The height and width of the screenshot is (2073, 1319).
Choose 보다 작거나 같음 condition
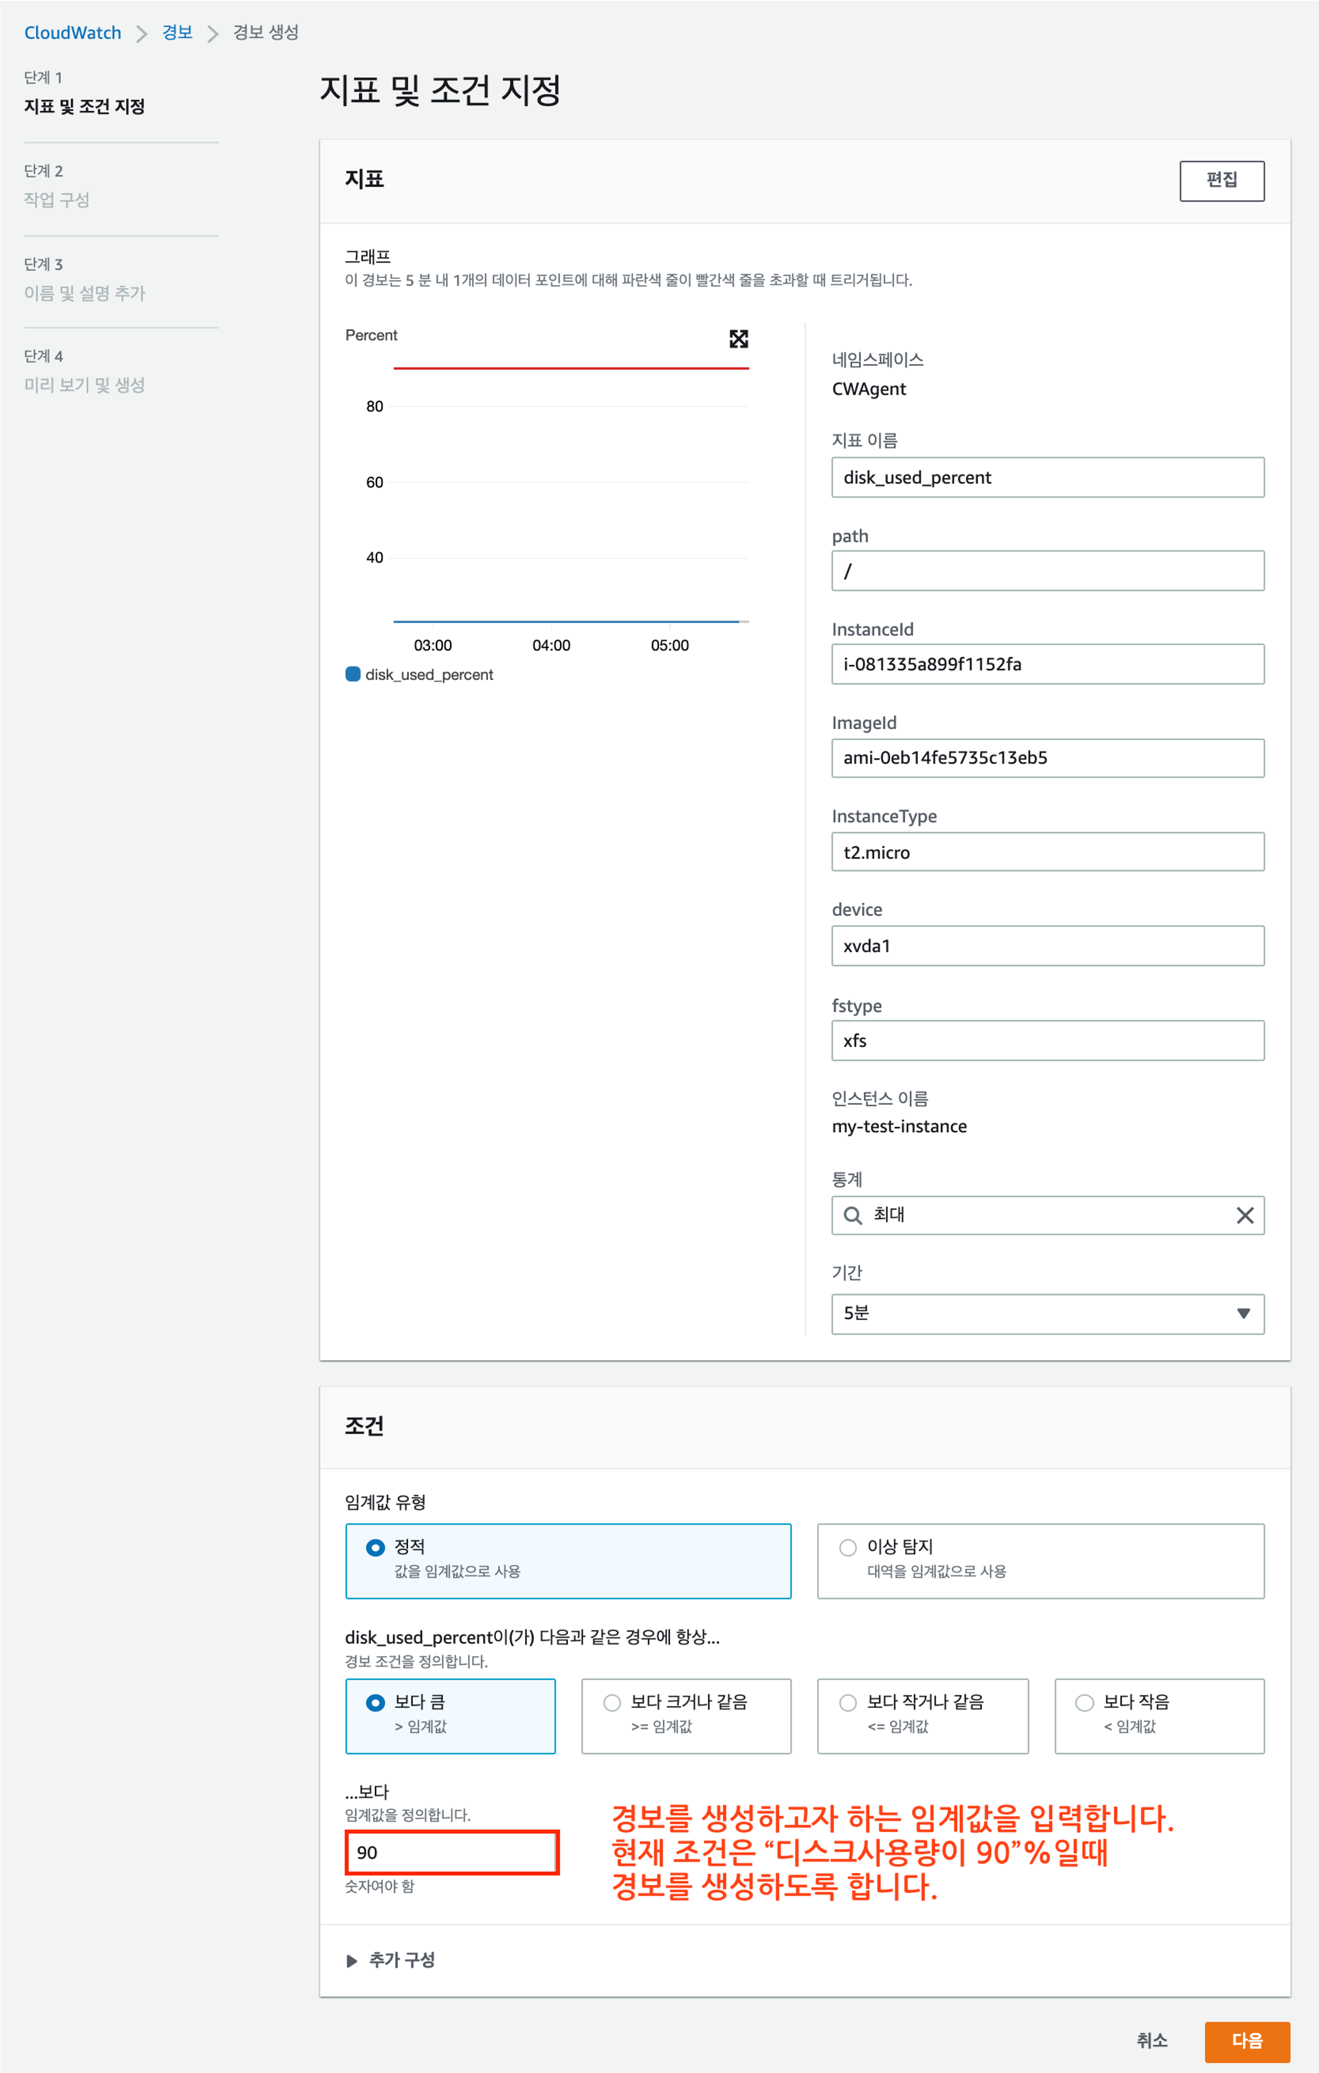pos(848,1702)
